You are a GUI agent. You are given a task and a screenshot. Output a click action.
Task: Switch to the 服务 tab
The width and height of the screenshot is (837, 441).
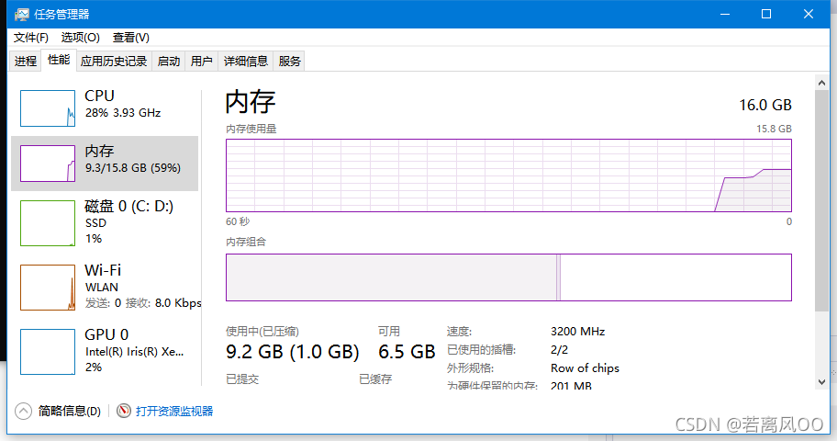[289, 61]
